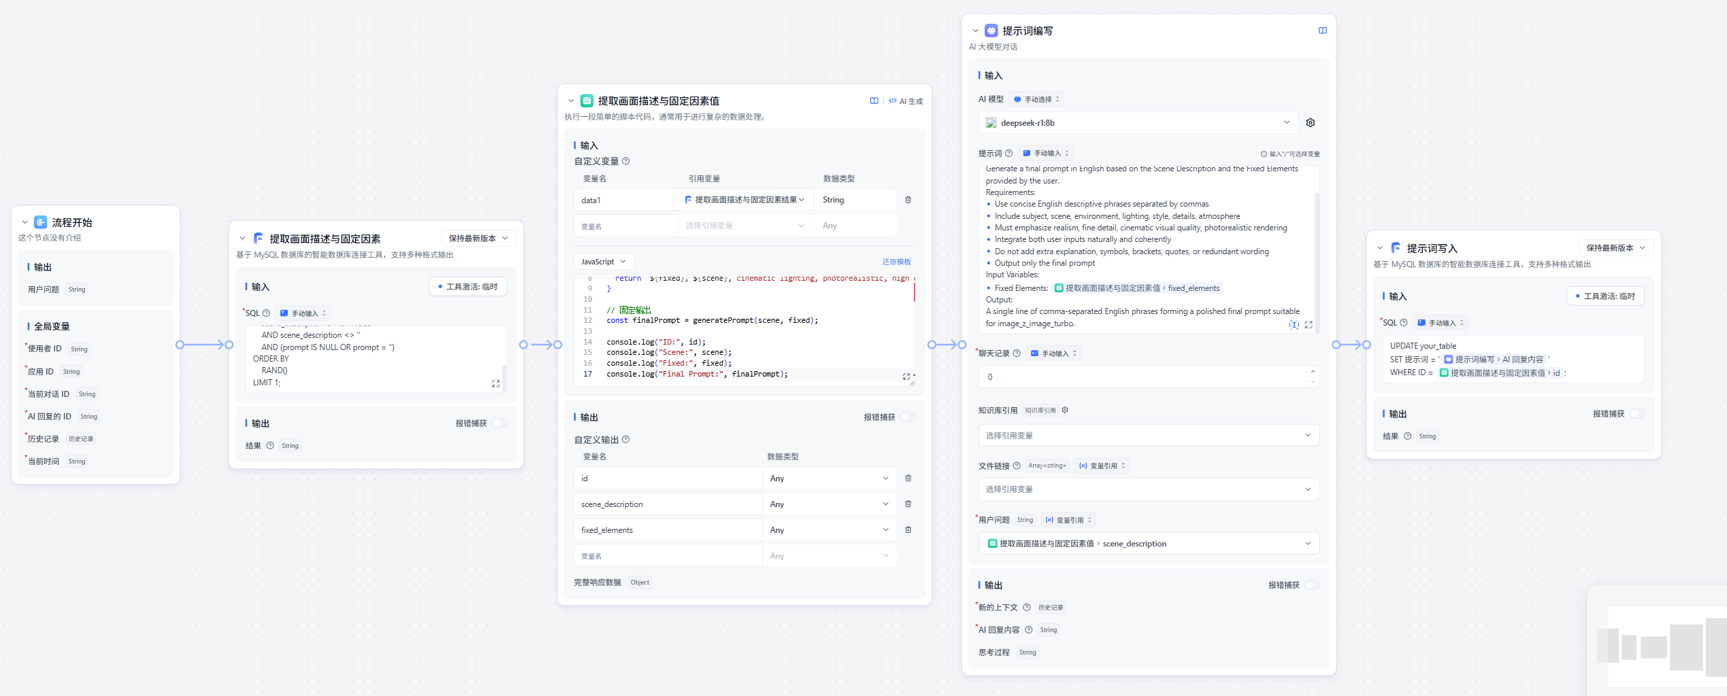Toggle 报错捕获 in the 提示词编写 output
This screenshot has height=696, width=1727.
[1312, 585]
